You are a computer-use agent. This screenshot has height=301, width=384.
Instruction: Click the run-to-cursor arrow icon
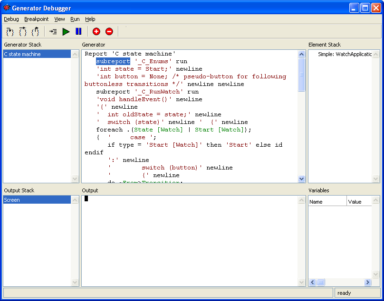coord(53,32)
